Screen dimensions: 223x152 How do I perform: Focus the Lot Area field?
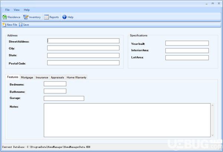[x=187, y=57]
